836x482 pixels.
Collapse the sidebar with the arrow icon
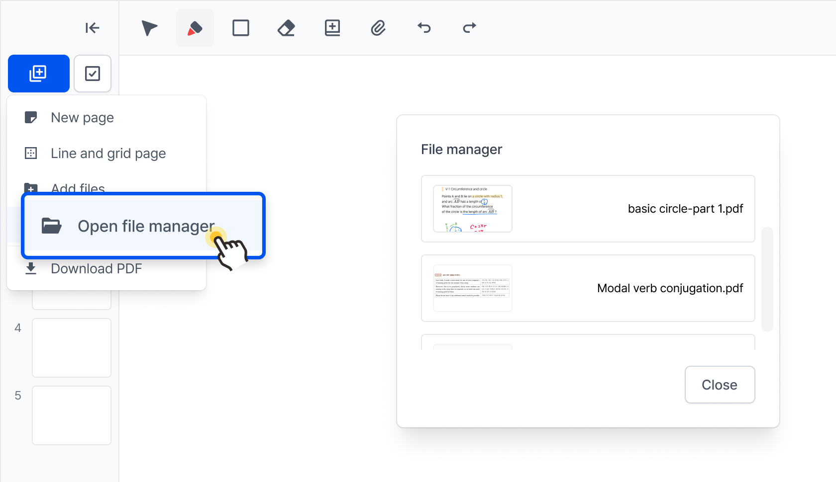click(93, 28)
